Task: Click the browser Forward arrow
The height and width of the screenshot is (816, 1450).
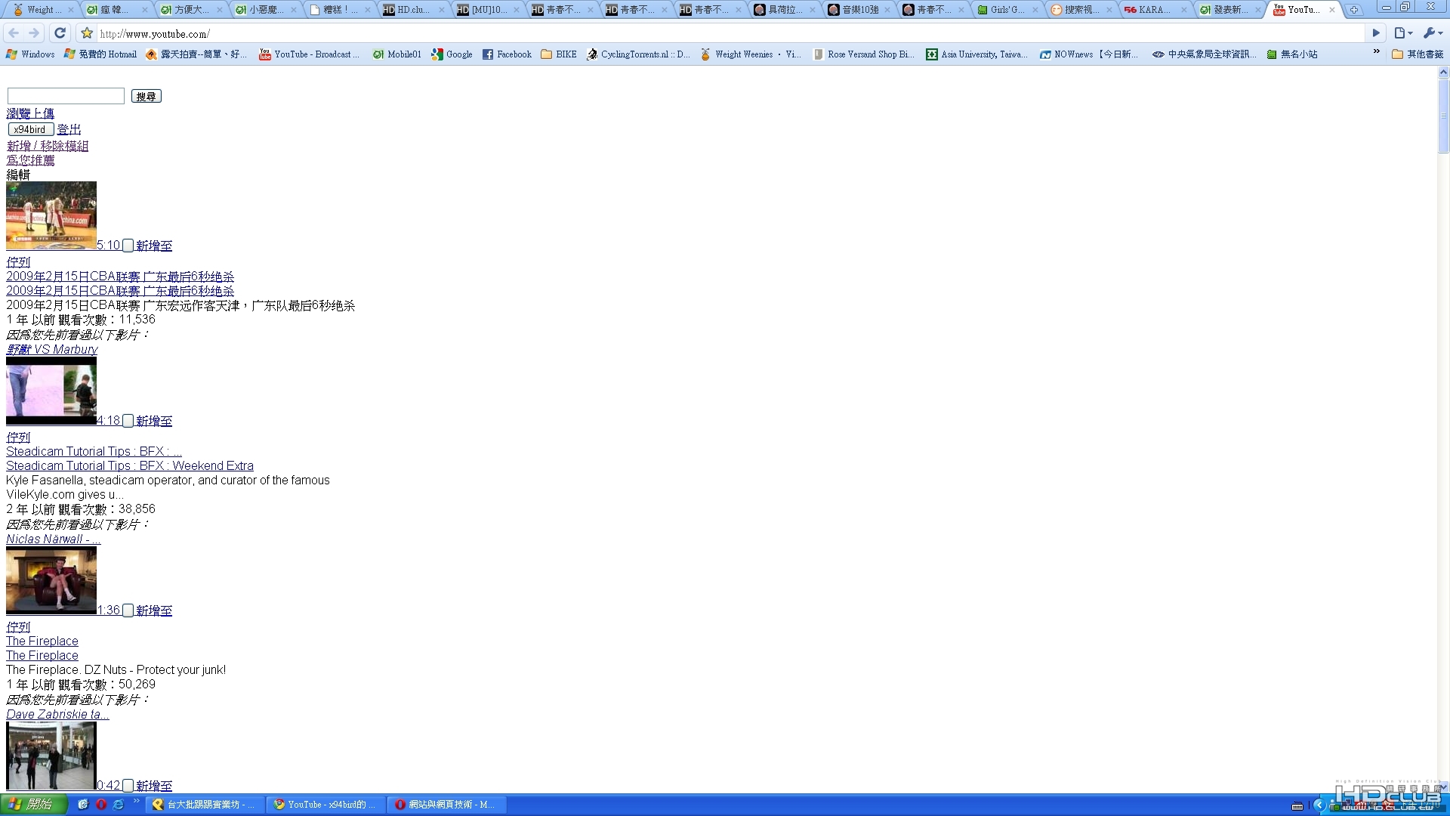Action: pos(34,33)
